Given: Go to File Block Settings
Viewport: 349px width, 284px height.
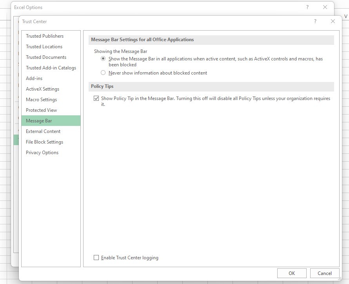Looking at the screenshot, I should tap(51, 142).
